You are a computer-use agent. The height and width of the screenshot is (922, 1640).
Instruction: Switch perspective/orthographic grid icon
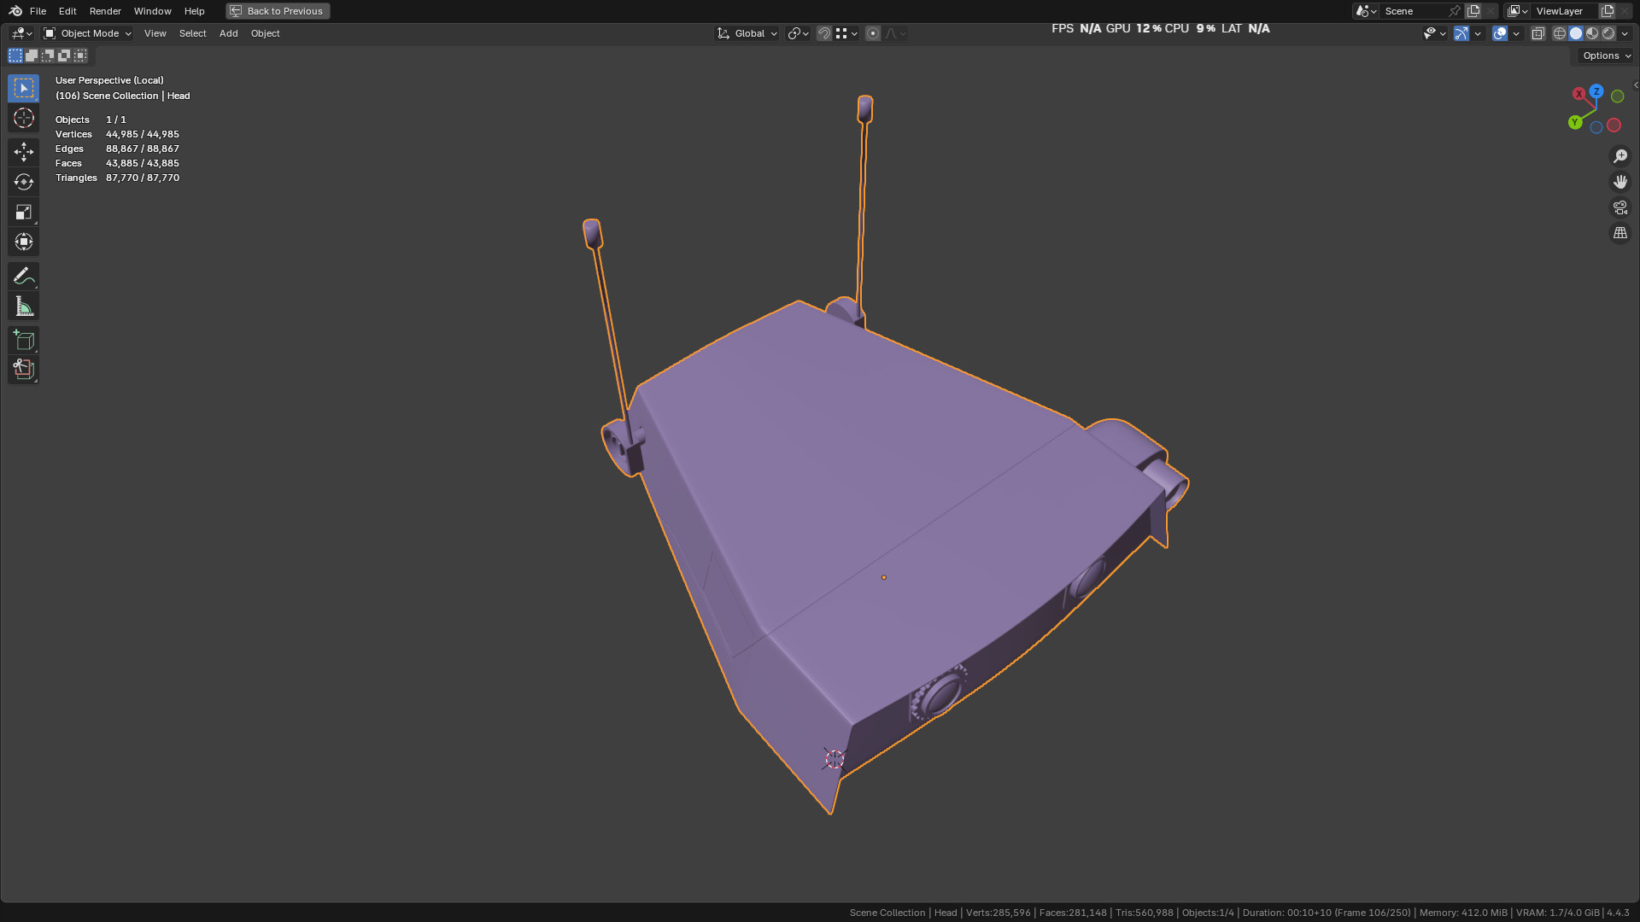coord(1620,233)
